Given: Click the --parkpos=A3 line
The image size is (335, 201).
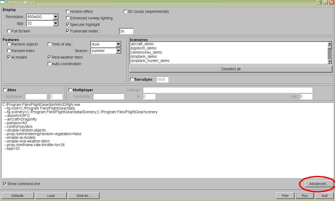Looking at the screenshot, I should click(16, 123).
